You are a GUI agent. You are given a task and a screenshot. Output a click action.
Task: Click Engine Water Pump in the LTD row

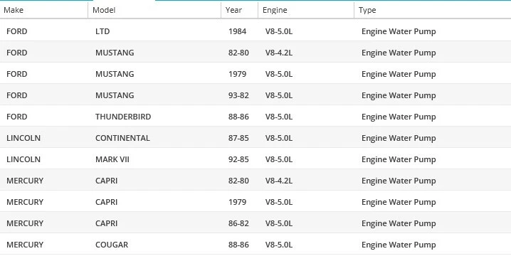[x=399, y=31]
